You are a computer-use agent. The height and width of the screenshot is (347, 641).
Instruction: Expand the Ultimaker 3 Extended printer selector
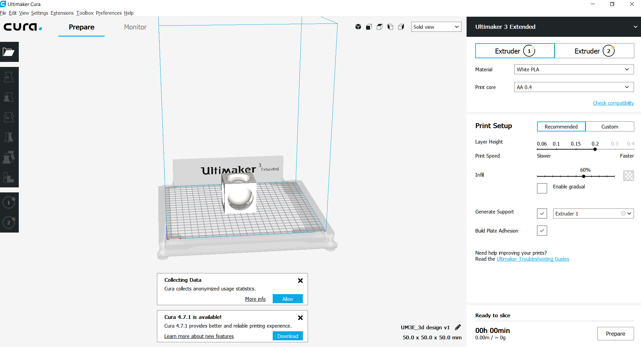(x=554, y=27)
